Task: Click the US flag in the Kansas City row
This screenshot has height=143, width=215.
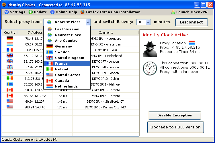Action: click(10, 107)
